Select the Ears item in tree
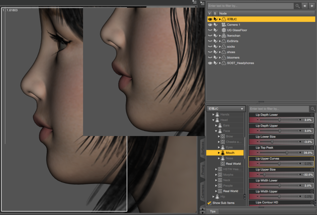The image size is (317, 215). pyautogui.click(x=226, y=125)
